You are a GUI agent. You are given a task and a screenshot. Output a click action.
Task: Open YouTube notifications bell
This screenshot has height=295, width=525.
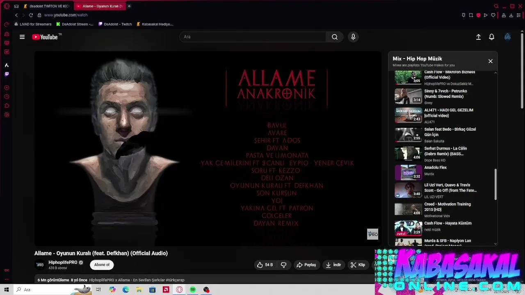pos(491,37)
